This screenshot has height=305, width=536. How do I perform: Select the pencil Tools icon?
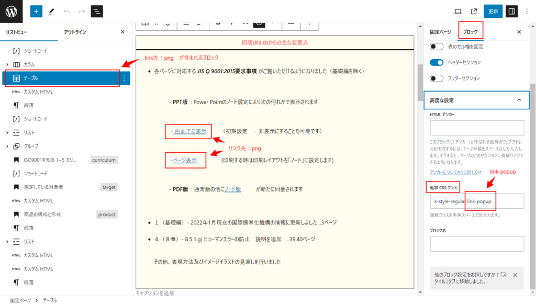51,11
